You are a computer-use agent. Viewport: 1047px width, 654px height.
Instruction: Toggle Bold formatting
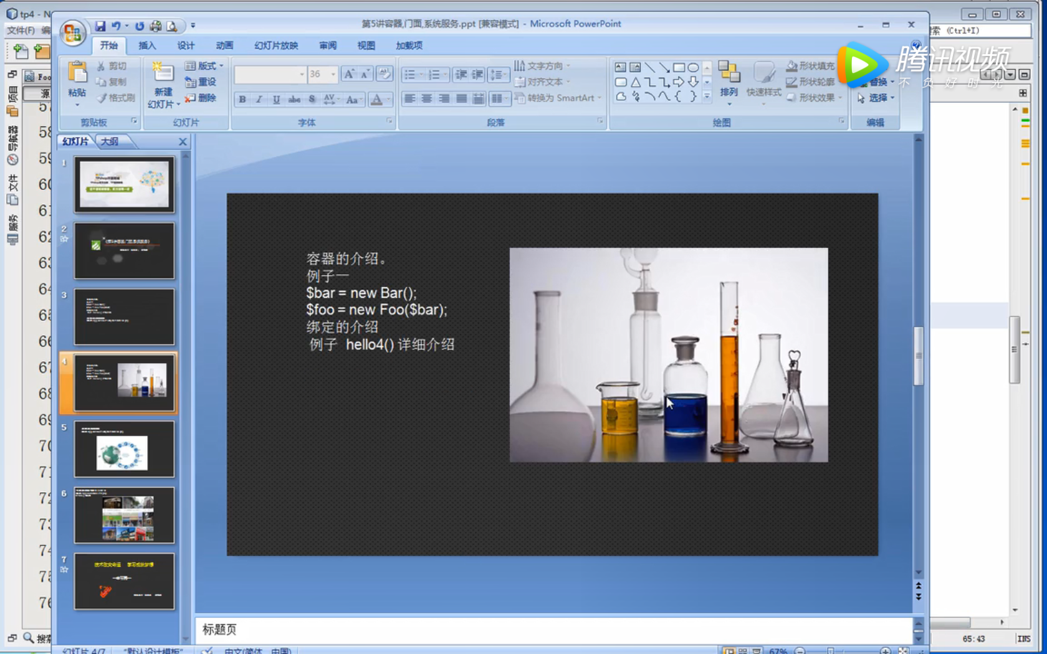coord(242,99)
